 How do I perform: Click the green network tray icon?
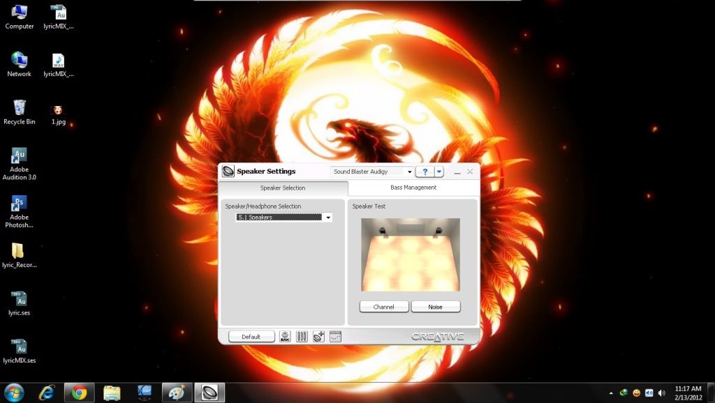(x=624, y=393)
